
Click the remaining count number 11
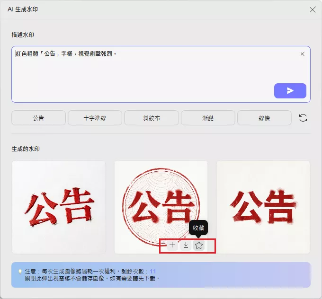(x=153, y=272)
